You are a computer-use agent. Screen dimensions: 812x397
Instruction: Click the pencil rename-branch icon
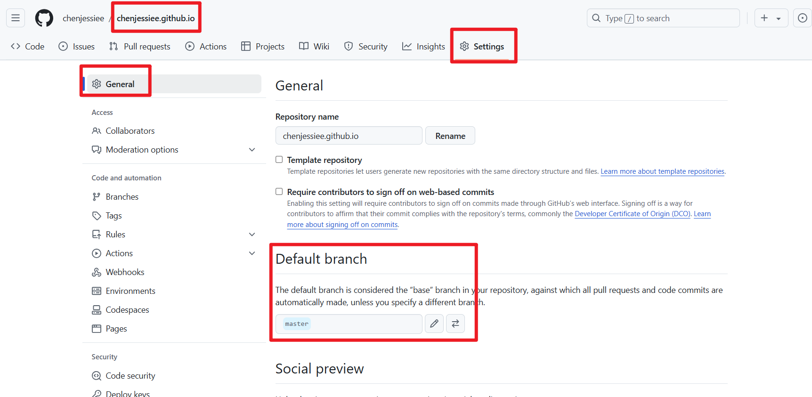click(434, 324)
